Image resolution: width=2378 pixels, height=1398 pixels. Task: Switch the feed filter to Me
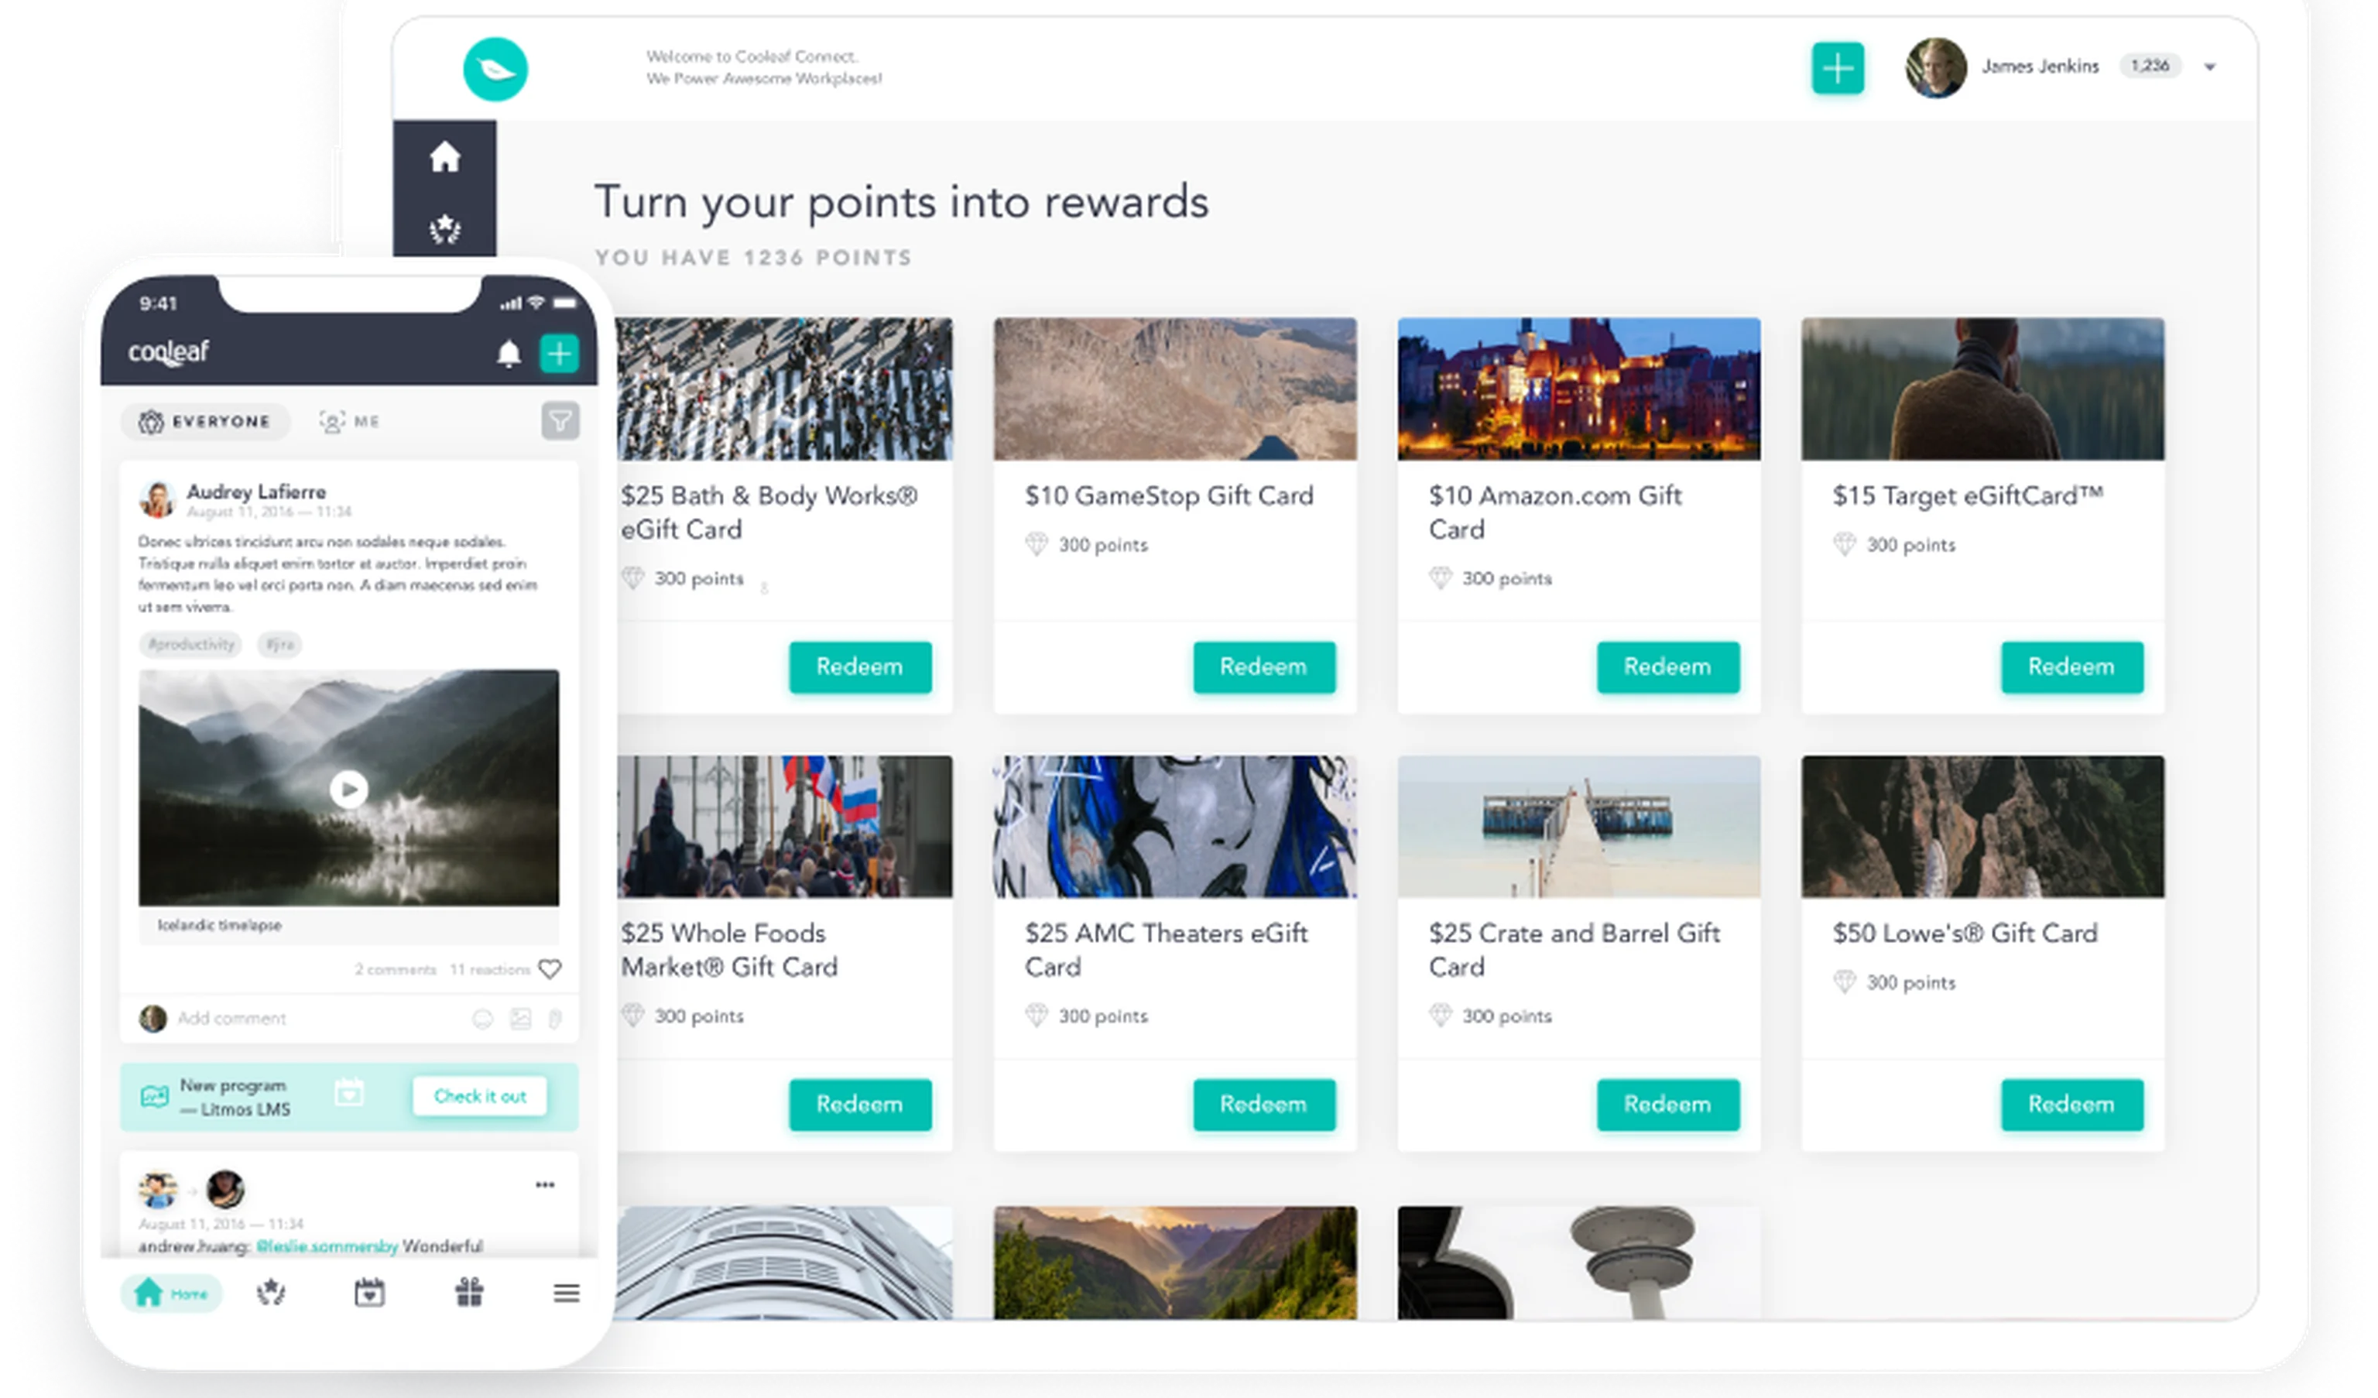[x=349, y=422]
